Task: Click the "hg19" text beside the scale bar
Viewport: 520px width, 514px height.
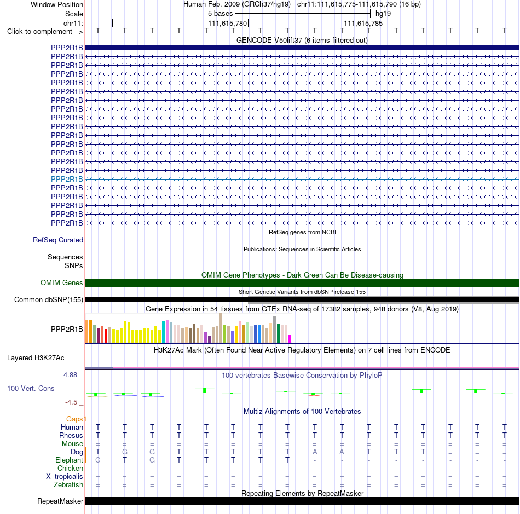Action: tap(383, 14)
